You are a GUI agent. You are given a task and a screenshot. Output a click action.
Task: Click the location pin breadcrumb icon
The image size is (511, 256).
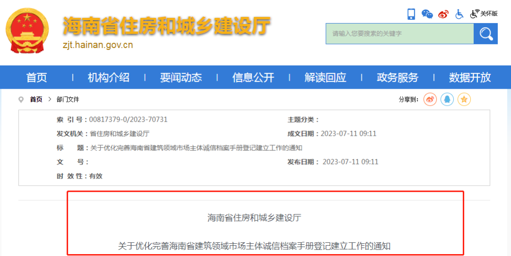click(x=21, y=100)
